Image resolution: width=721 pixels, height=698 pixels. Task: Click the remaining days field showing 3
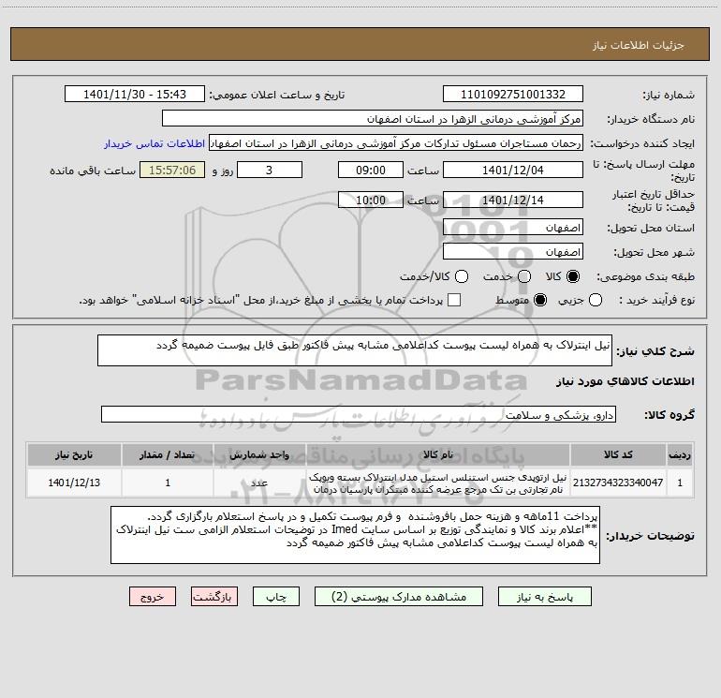click(270, 170)
